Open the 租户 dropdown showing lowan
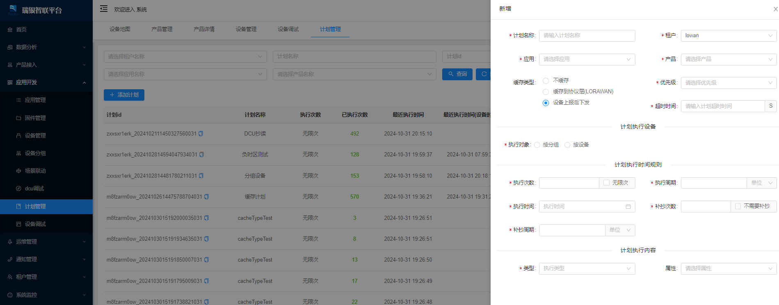Screen dimensions: 779x305 (x=729, y=36)
